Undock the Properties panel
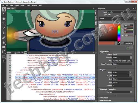Screen dimensions: 138x103 click(x=133, y=9)
